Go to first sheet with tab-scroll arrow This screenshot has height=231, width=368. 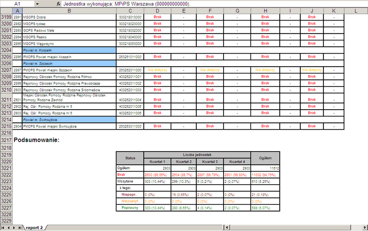click(3, 227)
